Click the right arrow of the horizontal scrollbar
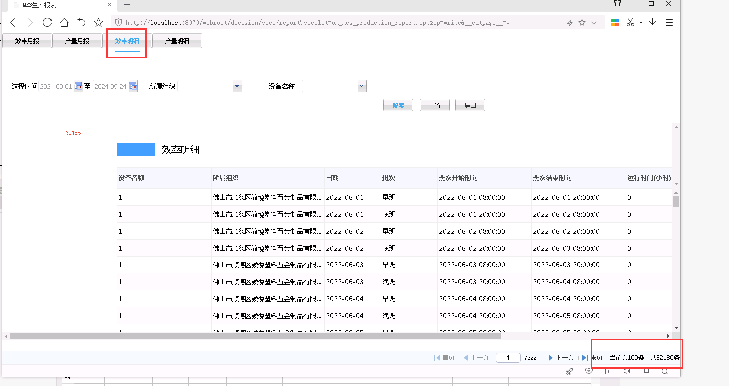Screen dimensions: 729x386 click(x=668, y=336)
